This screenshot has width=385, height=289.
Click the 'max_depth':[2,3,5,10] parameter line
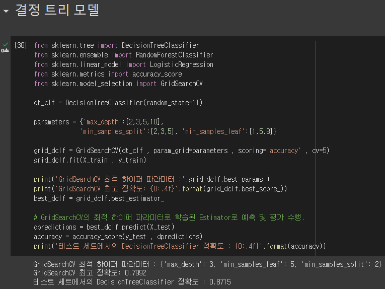point(99,122)
